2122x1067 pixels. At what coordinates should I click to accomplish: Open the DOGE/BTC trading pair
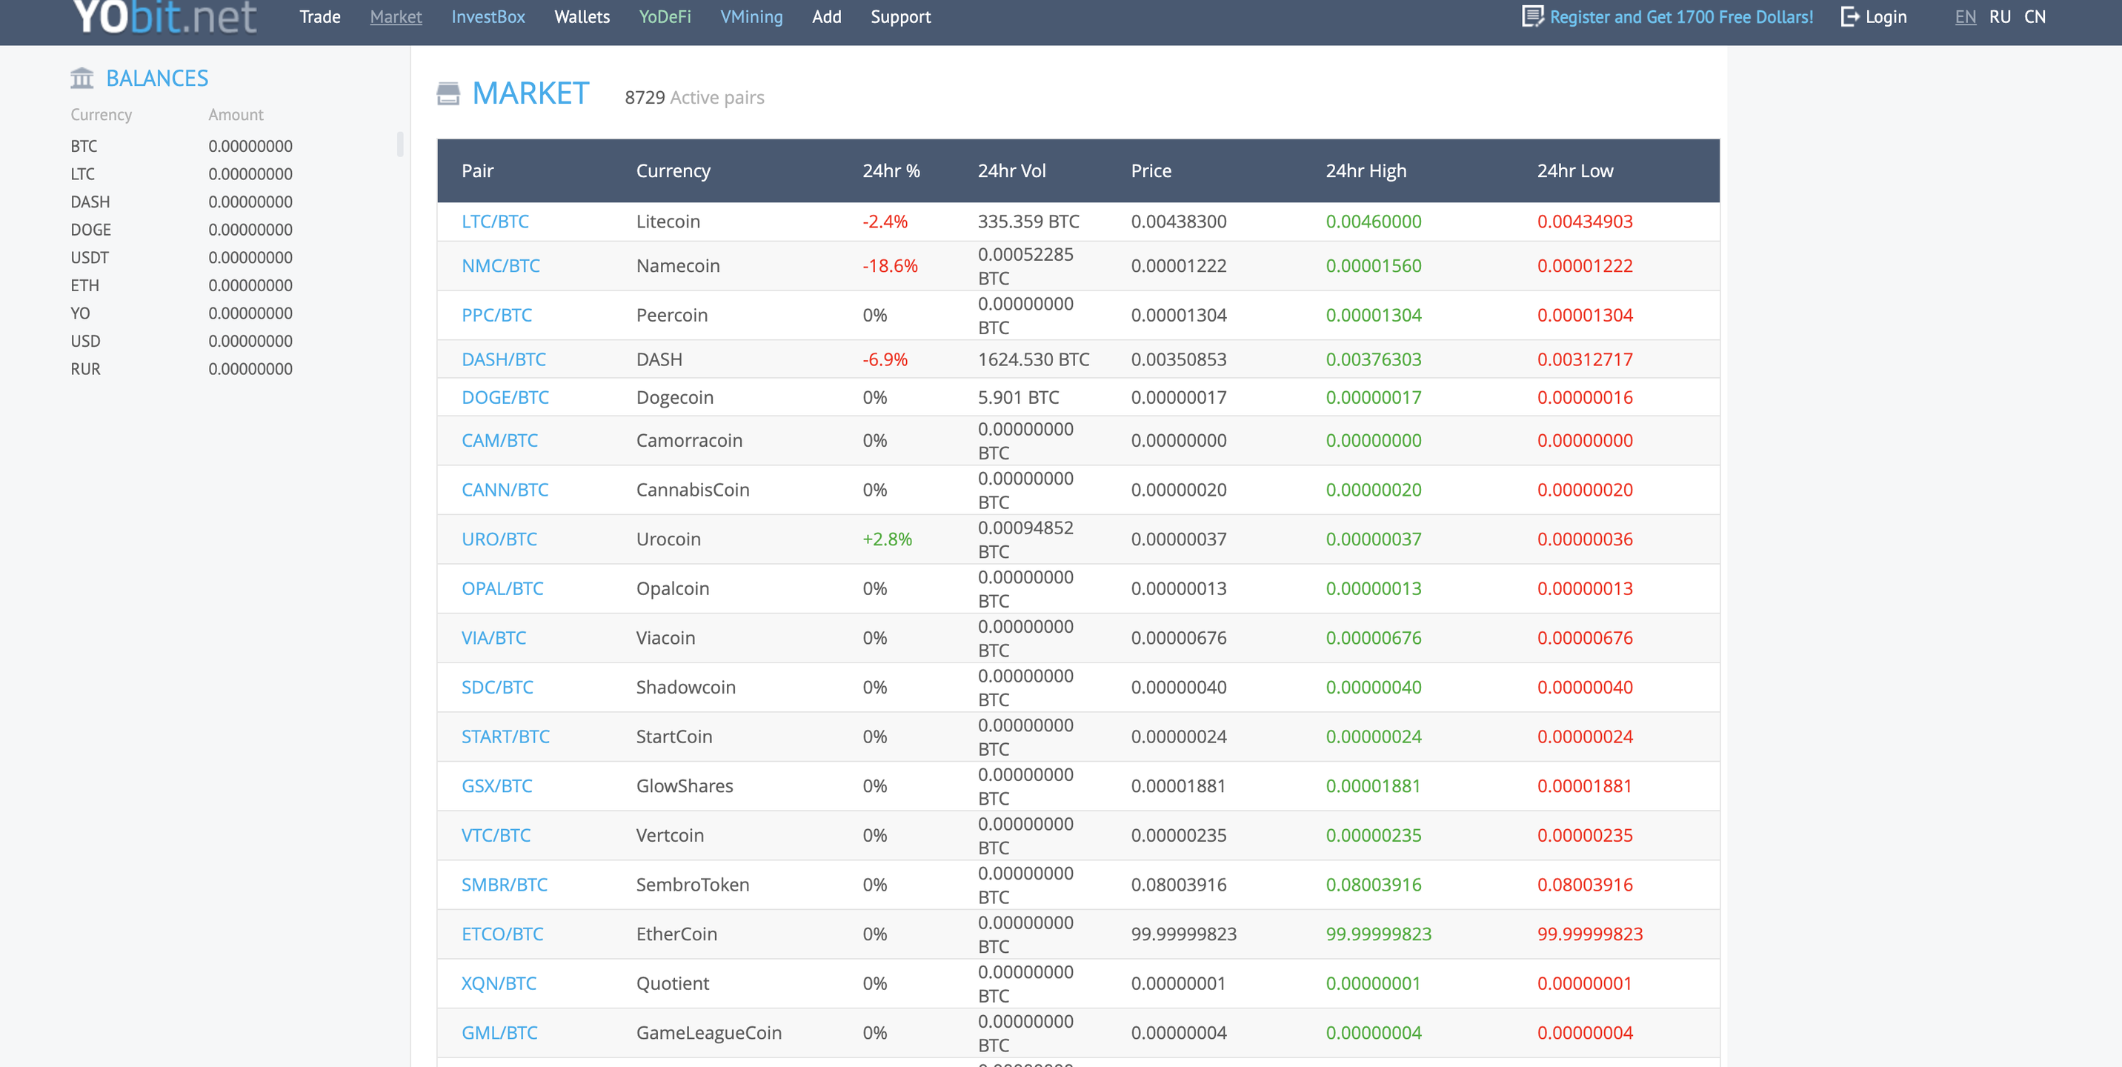[505, 396]
